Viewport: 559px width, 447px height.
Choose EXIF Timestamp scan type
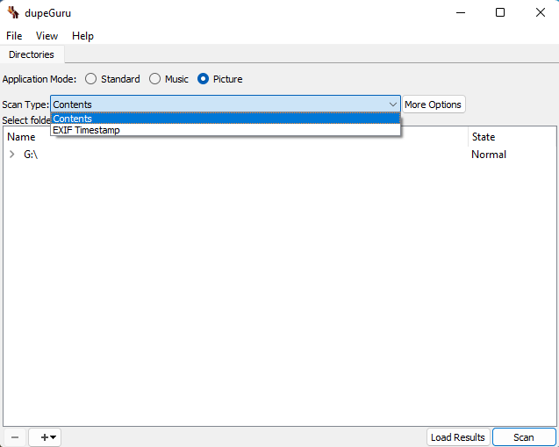click(x=226, y=130)
